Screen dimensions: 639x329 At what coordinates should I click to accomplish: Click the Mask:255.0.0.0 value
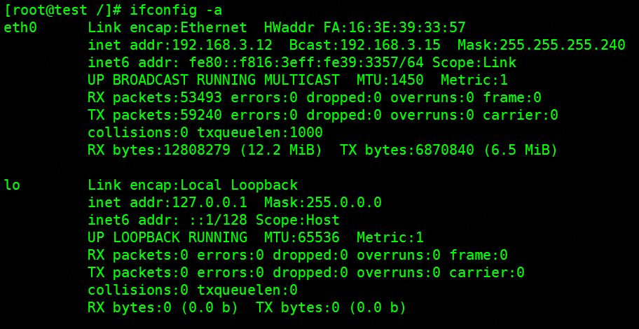[323, 203]
